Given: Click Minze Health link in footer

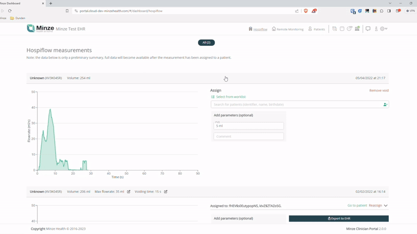Looking at the screenshot, I should (56, 229).
